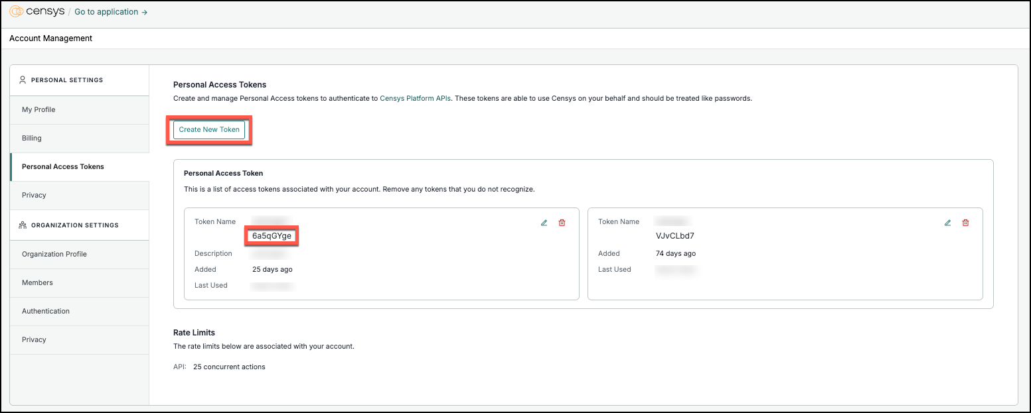Click the Personal Settings person icon
This screenshot has width=1031, height=413.
23,80
